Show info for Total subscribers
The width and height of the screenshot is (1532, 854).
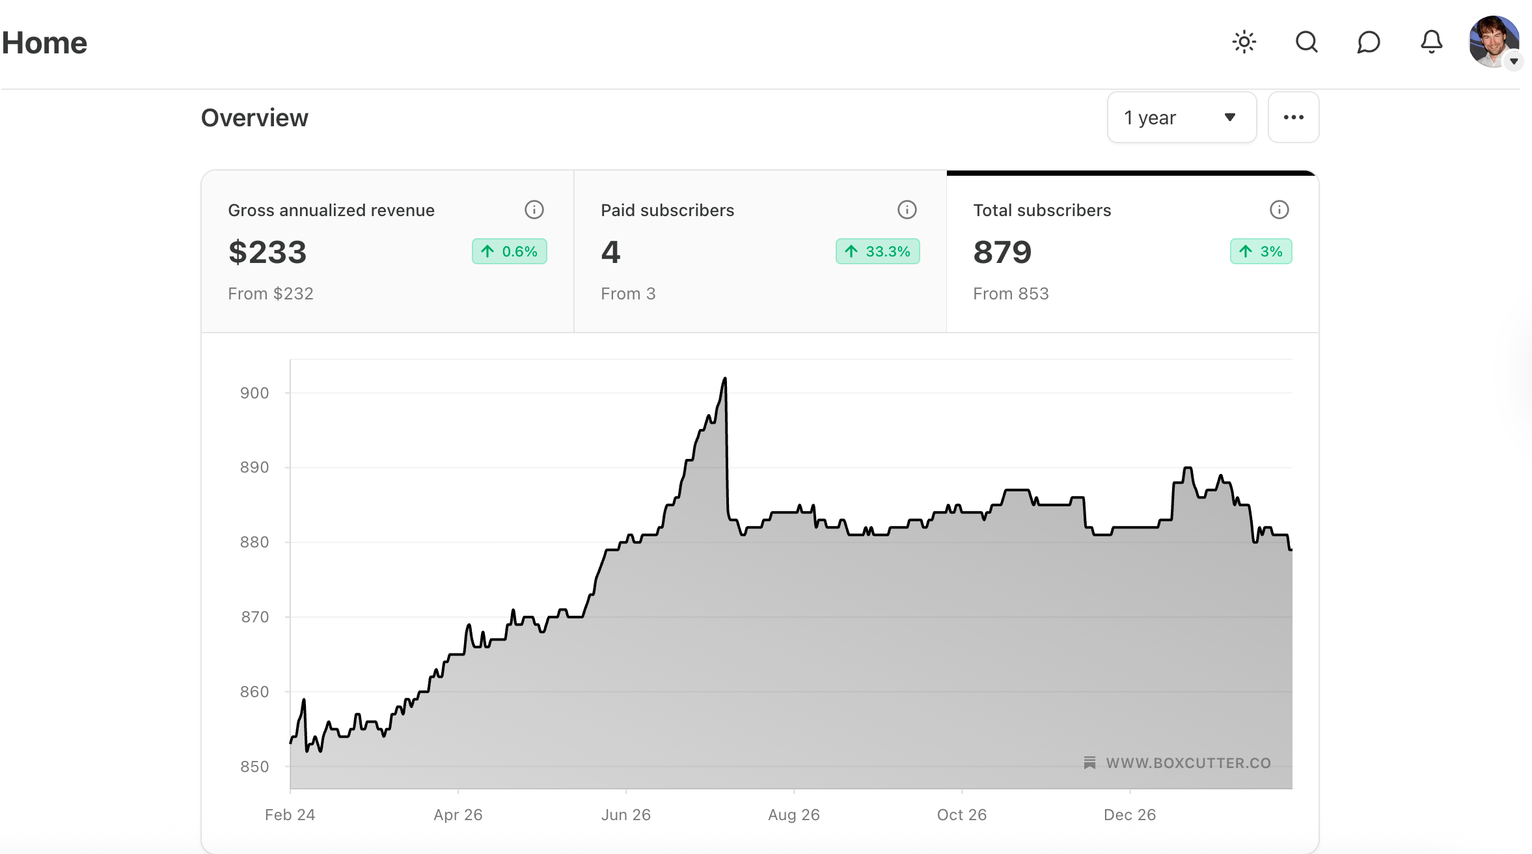(x=1279, y=210)
